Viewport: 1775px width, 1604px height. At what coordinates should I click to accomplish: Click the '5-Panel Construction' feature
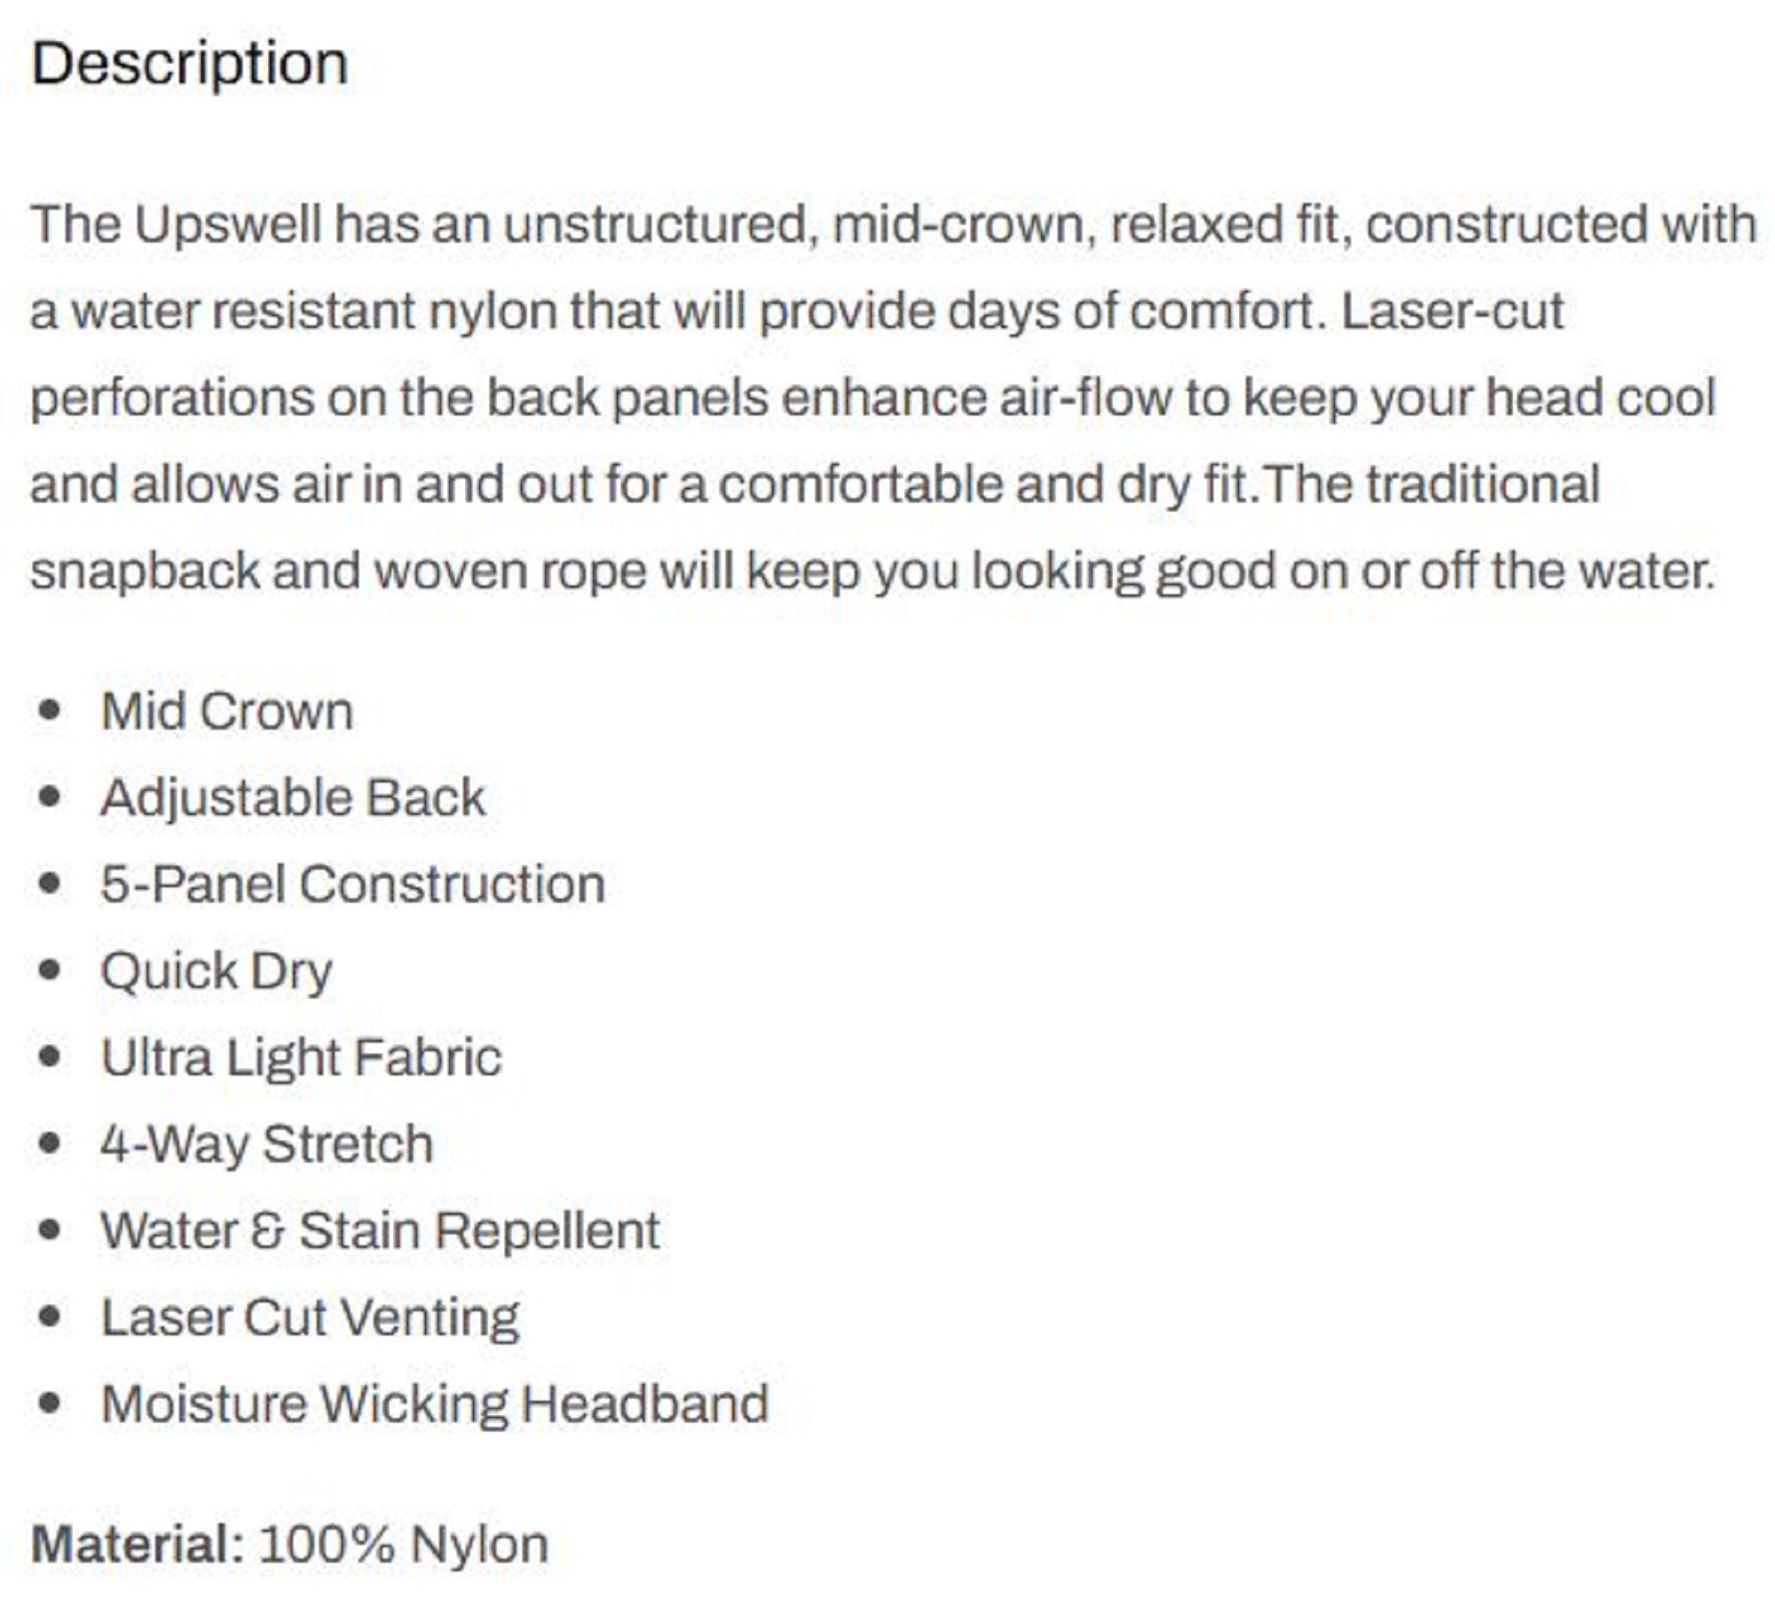click(x=352, y=885)
